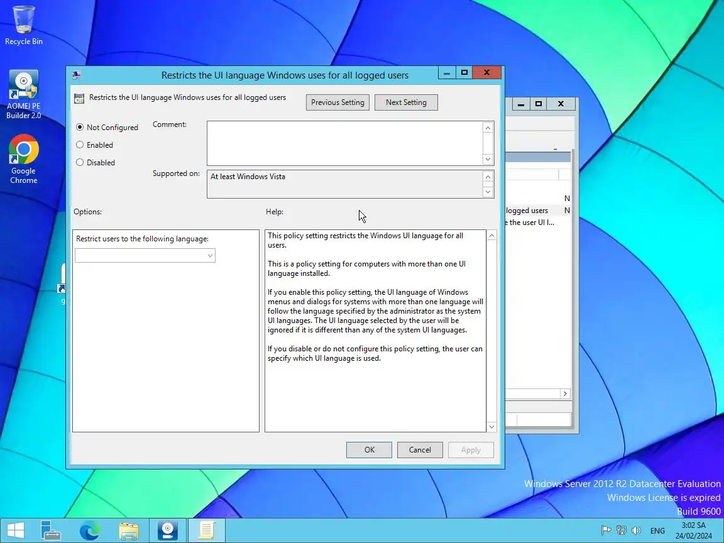This screenshot has width=724, height=543.
Task: Go to Previous Setting
Action: tap(337, 102)
